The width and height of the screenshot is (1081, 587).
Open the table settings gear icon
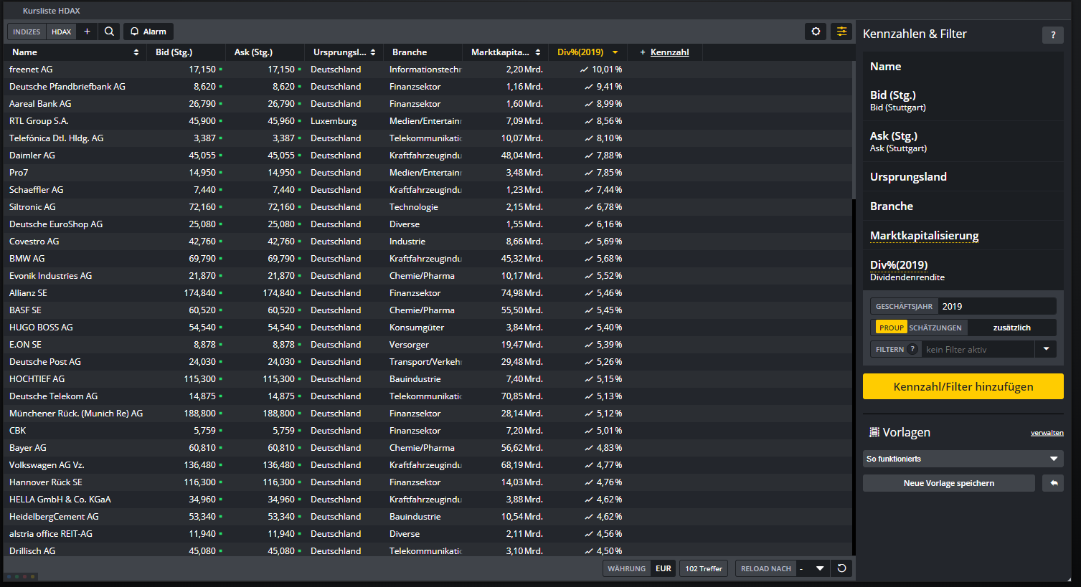[x=816, y=32]
